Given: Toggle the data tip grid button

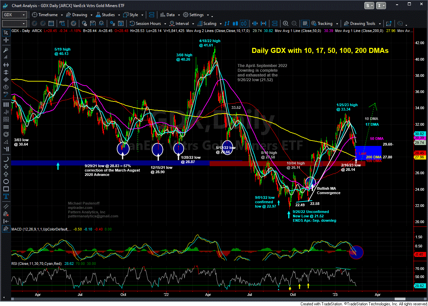Looking at the screenshot, I should pyautogui.click(x=305, y=24).
